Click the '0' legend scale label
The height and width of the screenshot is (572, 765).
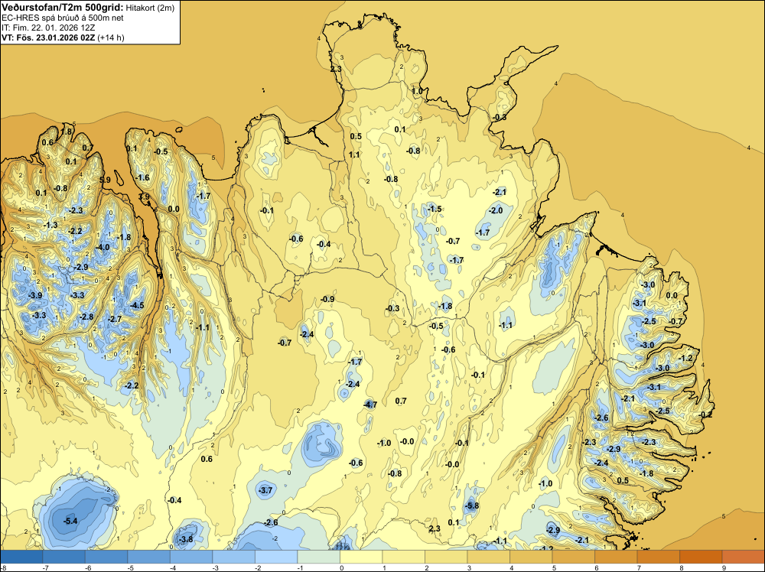point(341,567)
